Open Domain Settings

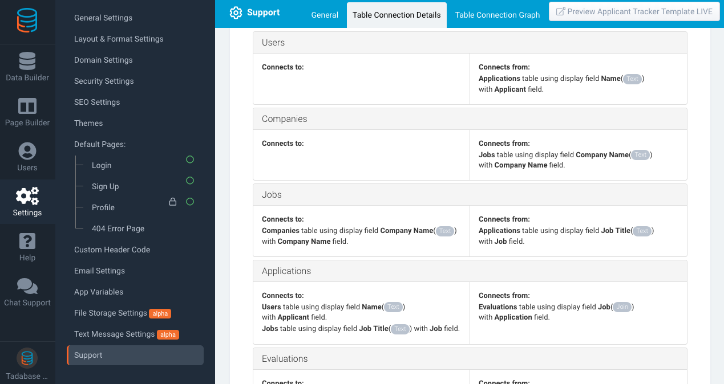[103, 60]
